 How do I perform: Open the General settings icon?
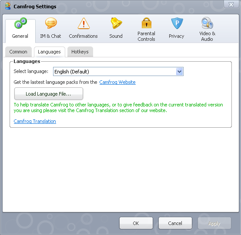pyautogui.click(x=20, y=23)
